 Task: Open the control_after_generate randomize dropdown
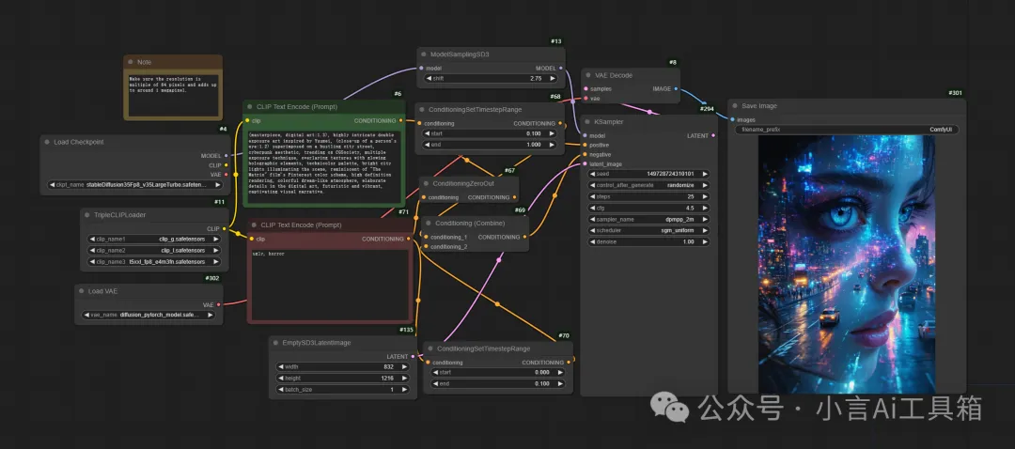point(646,185)
